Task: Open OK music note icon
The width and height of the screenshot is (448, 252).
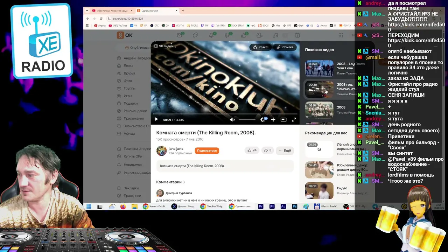Action: pos(275,35)
